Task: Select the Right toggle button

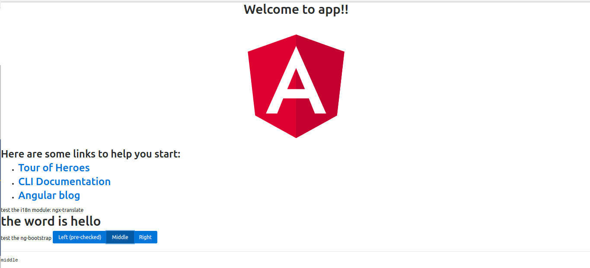Action: [145, 237]
